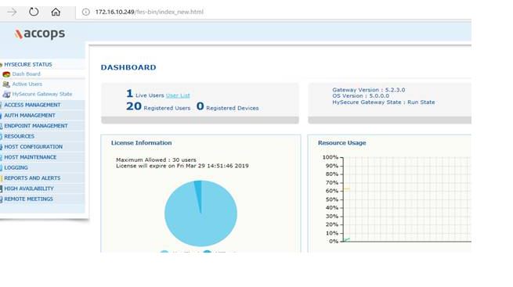This screenshot has height=287, width=513.
Task: Open the Host Configuration menu
Action: 33,146
